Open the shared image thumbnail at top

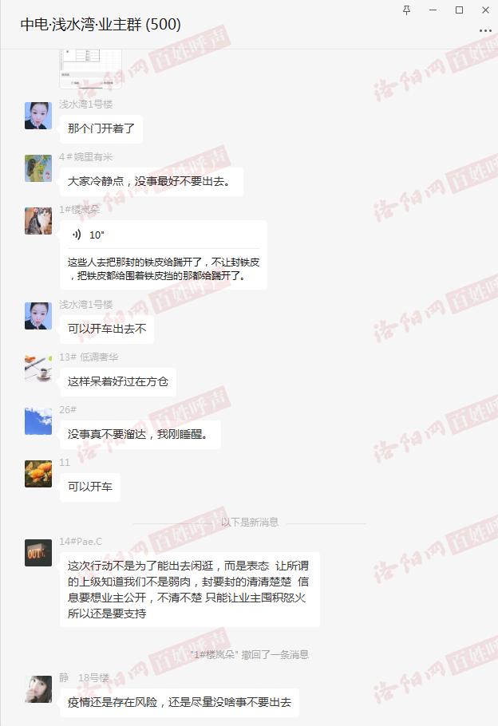91,69
